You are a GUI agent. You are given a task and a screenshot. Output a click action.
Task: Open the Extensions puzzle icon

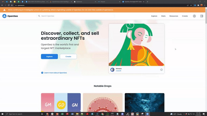point(198,5)
